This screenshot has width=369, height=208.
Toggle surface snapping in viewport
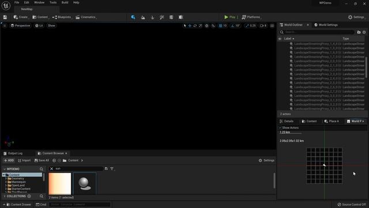click(x=213, y=25)
